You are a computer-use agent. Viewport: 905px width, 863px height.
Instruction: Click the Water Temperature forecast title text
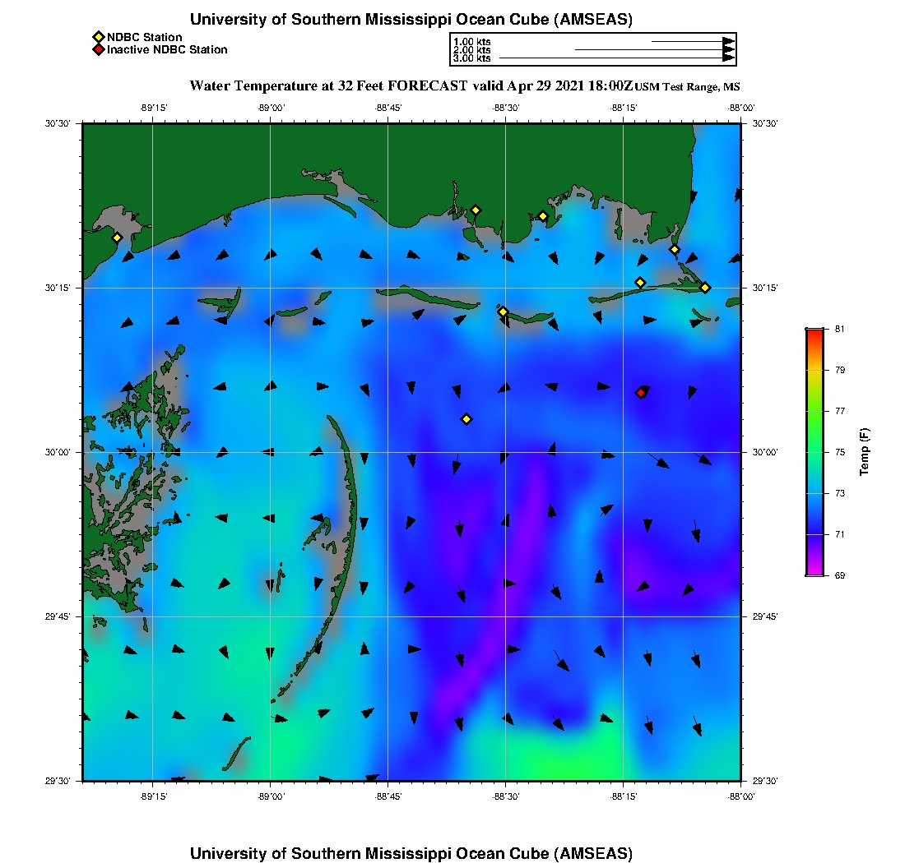coord(411,85)
